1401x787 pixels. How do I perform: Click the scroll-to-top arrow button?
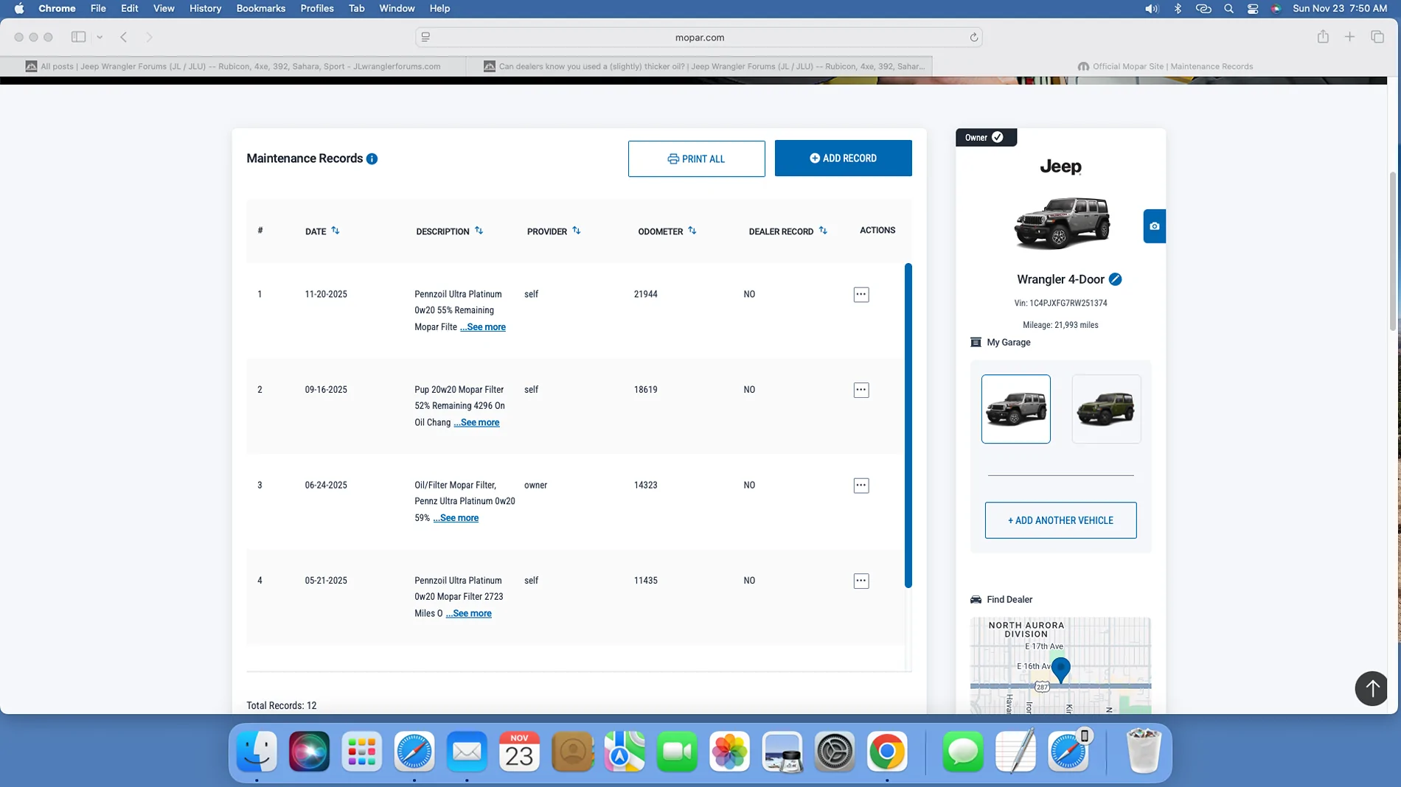(x=1371, y=688)
